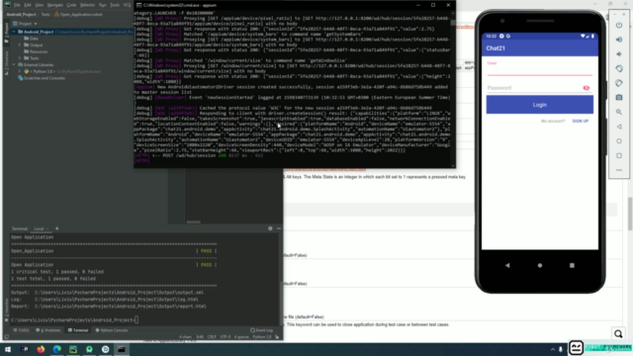The height and width of the screenshot is (356, 633).
Task: Open the Navigate menu in PyCharm
Action: [55, 5]
